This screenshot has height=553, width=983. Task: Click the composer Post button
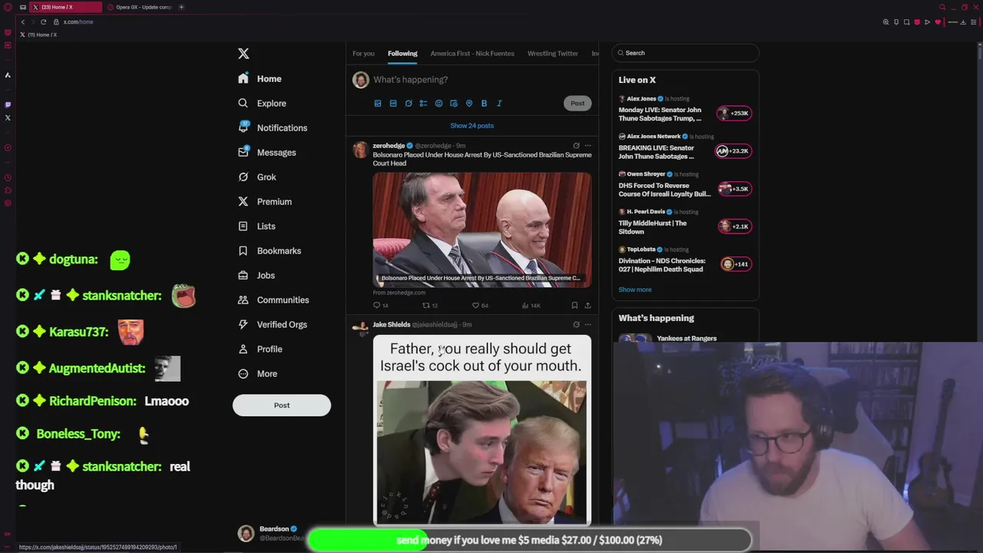point(578,103)
